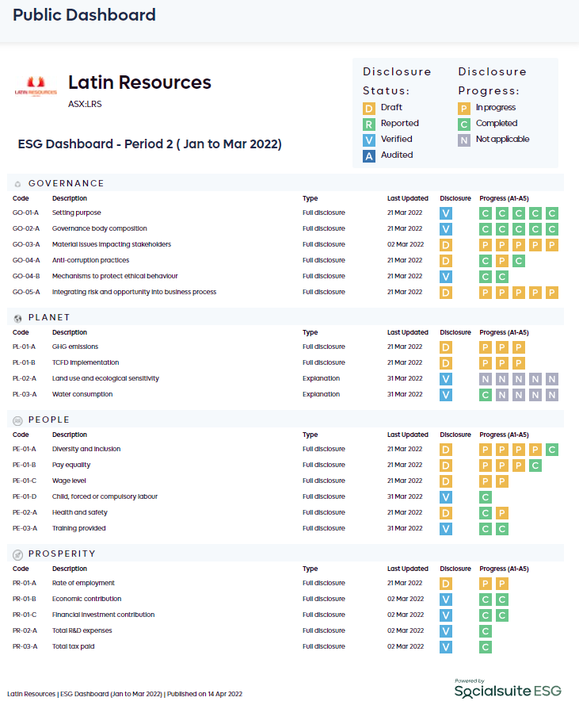Click the Reported status legend badge
Screen dimensions: 579x705
(369, 124)
